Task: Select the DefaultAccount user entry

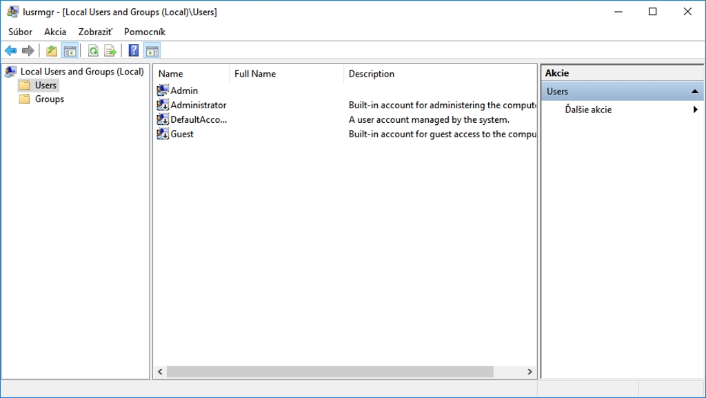Action: [x=199, y=119]
